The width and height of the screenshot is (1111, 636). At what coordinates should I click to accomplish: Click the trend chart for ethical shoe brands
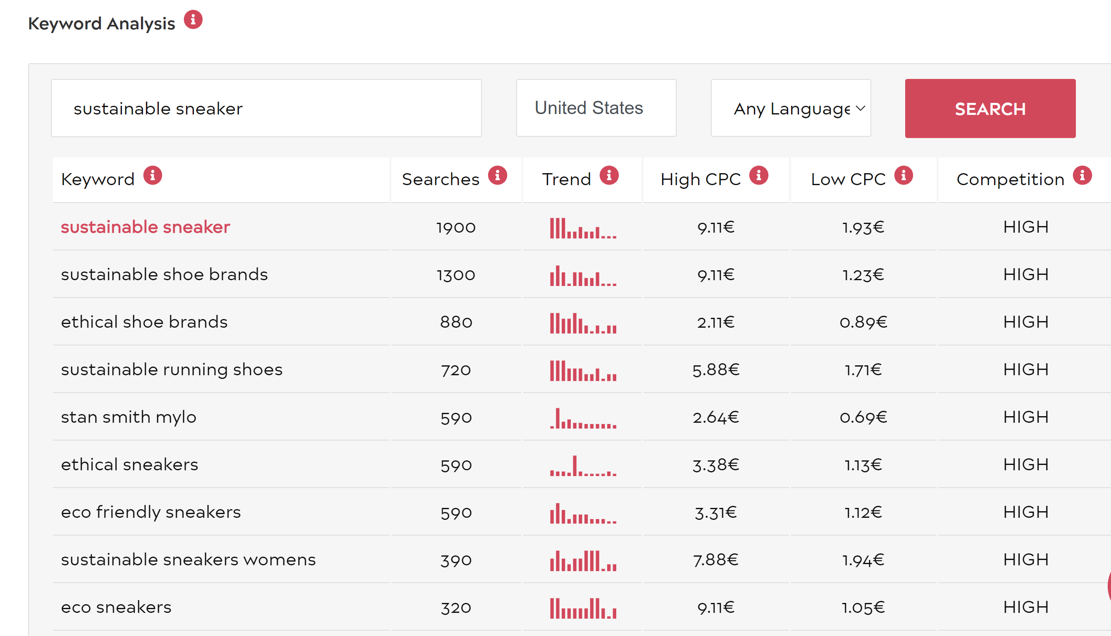(583, 323)
